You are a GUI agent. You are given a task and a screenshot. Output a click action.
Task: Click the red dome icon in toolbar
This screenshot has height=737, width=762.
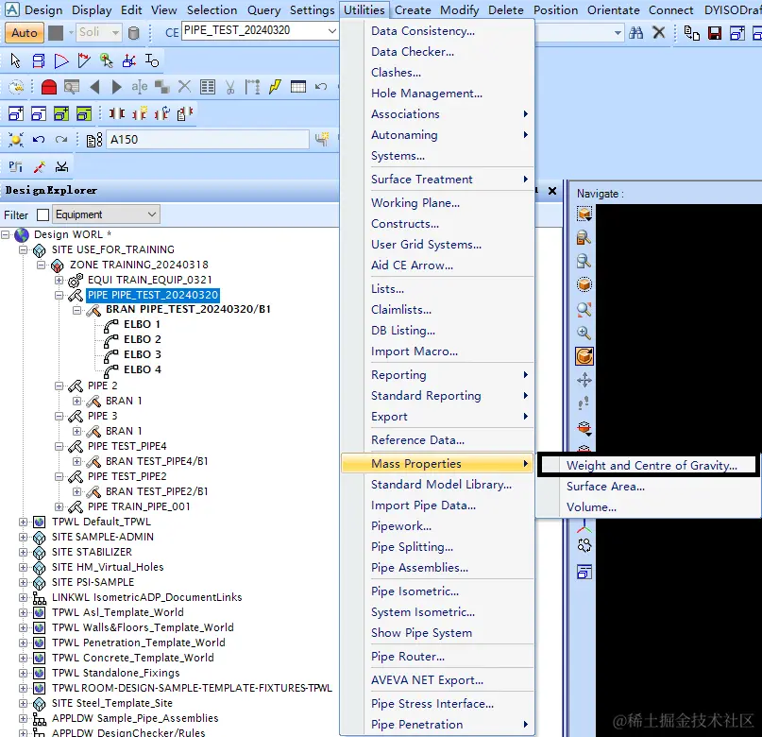pos(48,87)
